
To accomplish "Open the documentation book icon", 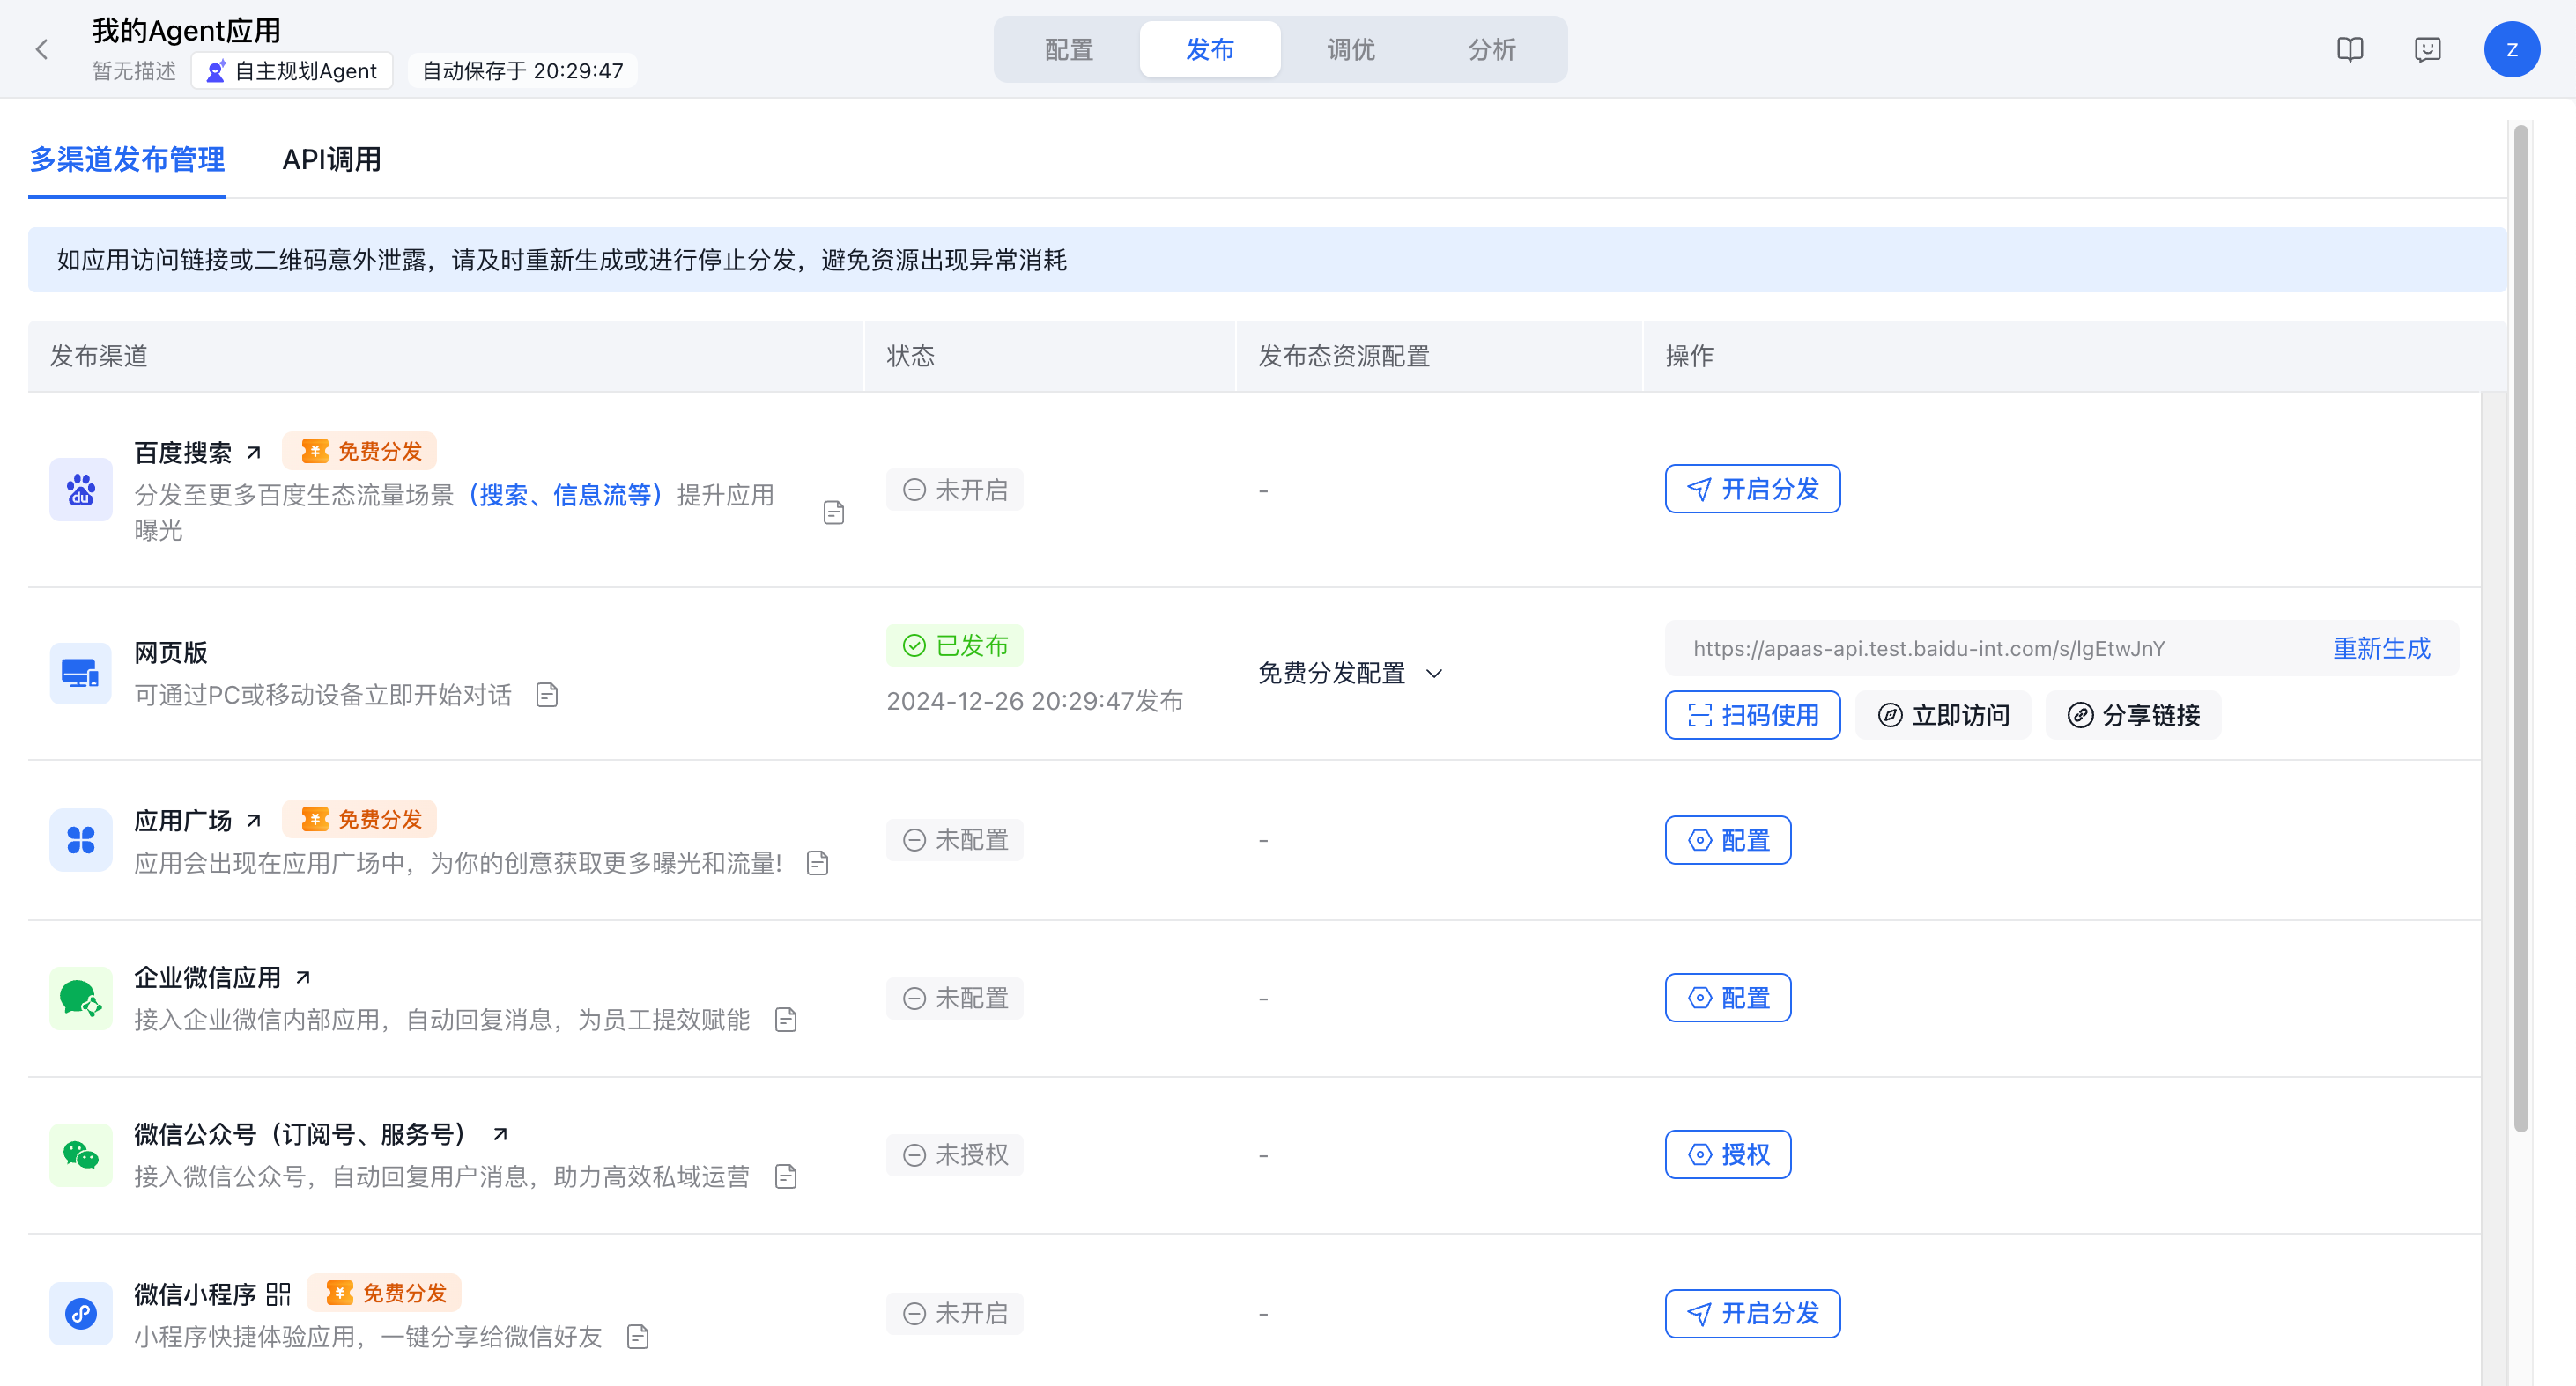I will [x=2350, y=50].
